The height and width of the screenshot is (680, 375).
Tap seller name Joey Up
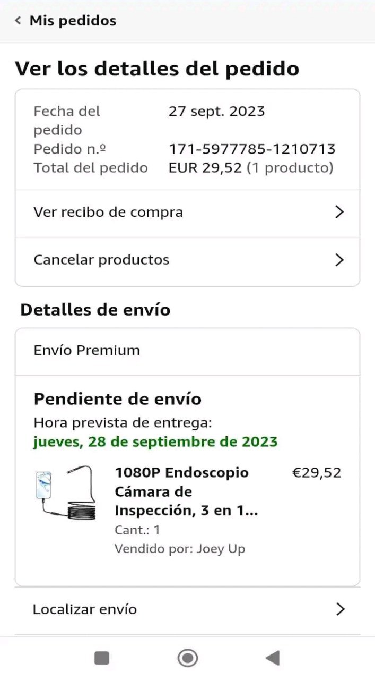221,549
